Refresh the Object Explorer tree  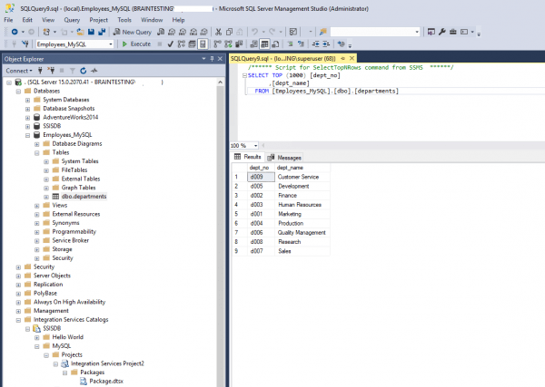click(83, 71)
